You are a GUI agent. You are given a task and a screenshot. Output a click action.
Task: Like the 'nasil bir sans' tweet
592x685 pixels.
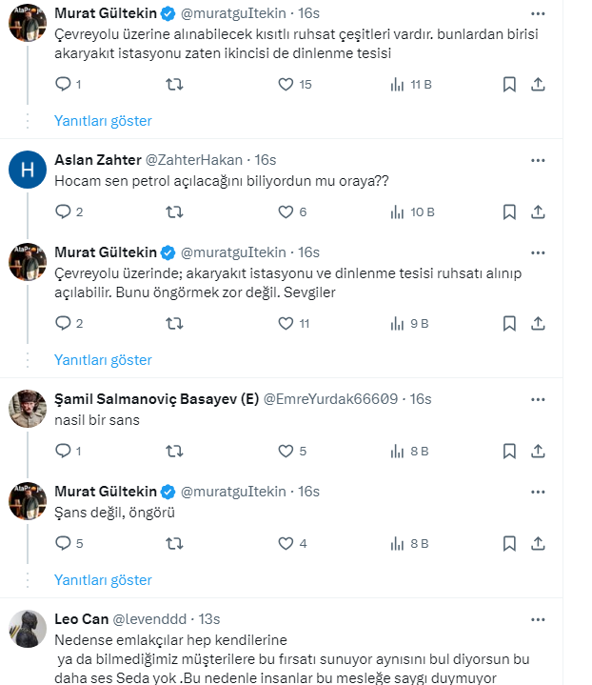286,451
